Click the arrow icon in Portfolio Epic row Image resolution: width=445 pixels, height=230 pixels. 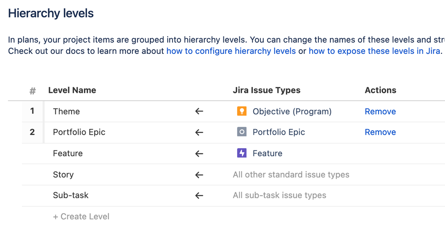pyautogui.click(x=199, y=132)
